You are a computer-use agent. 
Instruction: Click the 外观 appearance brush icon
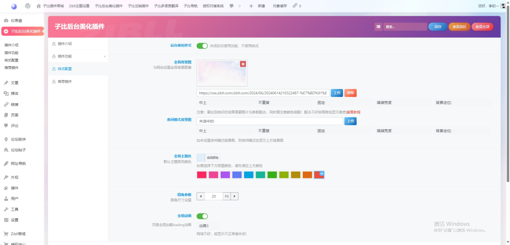click(6, 177)
